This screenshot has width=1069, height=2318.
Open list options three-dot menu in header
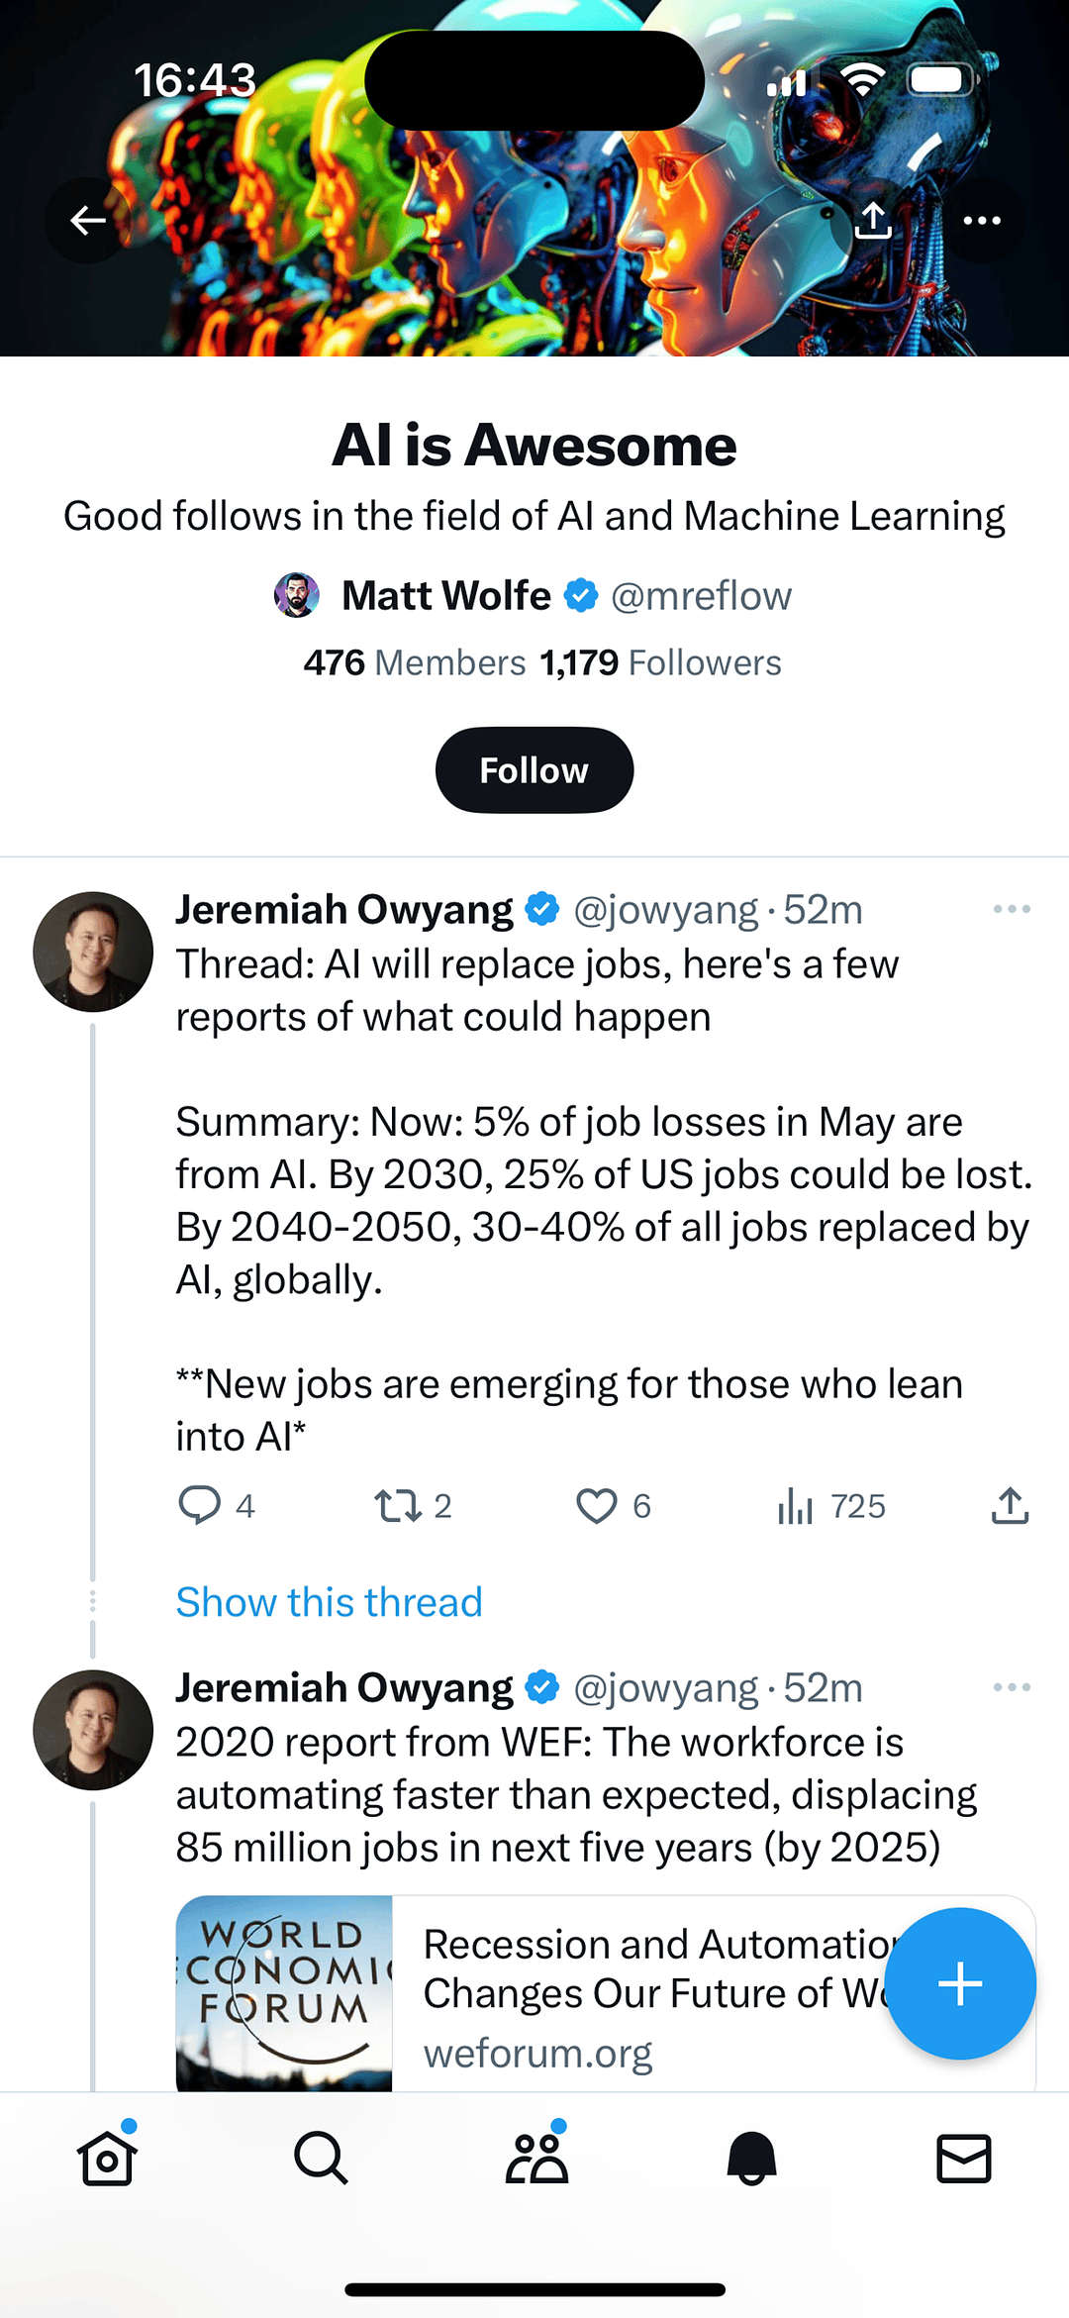982,220
